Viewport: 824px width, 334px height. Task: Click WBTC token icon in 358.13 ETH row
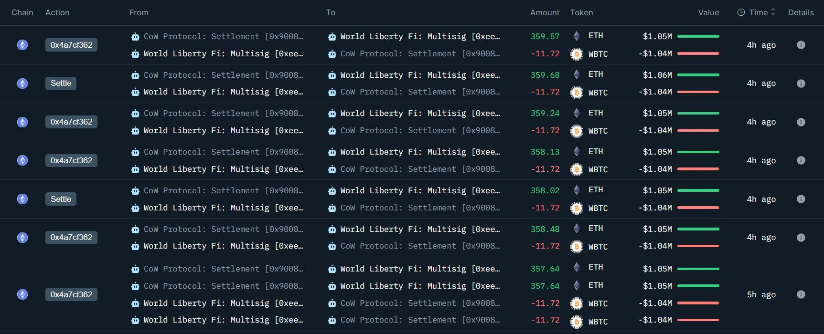coord(577,169)
